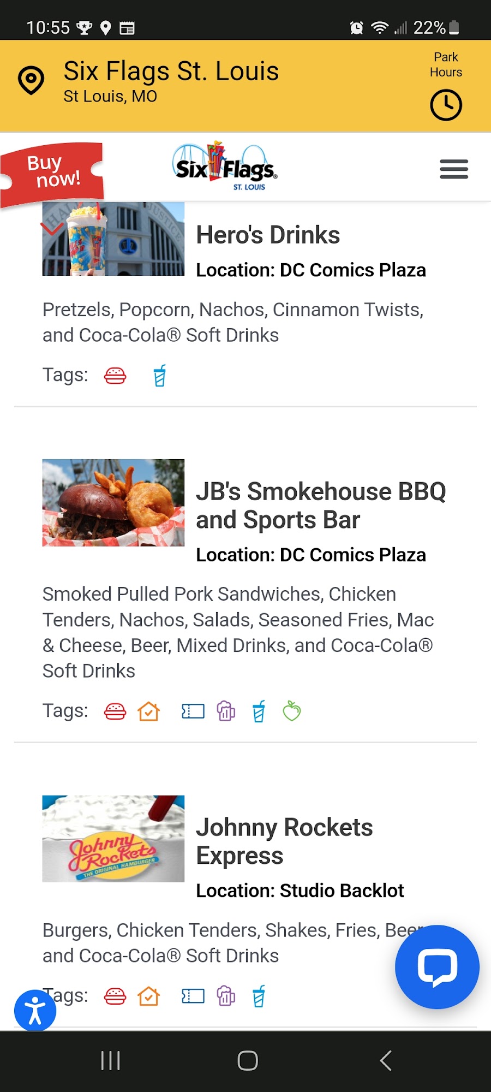Open the Park Hours clock icon
Viewport: 491px width, 1092px height.
(446, 105)
